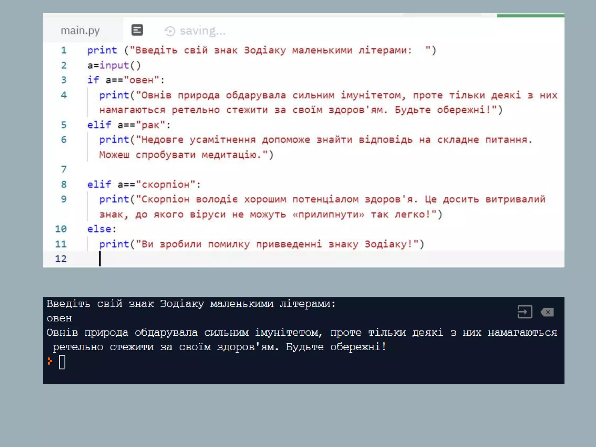Click the elif a=="рак" statement

click(x=129, y=125)
